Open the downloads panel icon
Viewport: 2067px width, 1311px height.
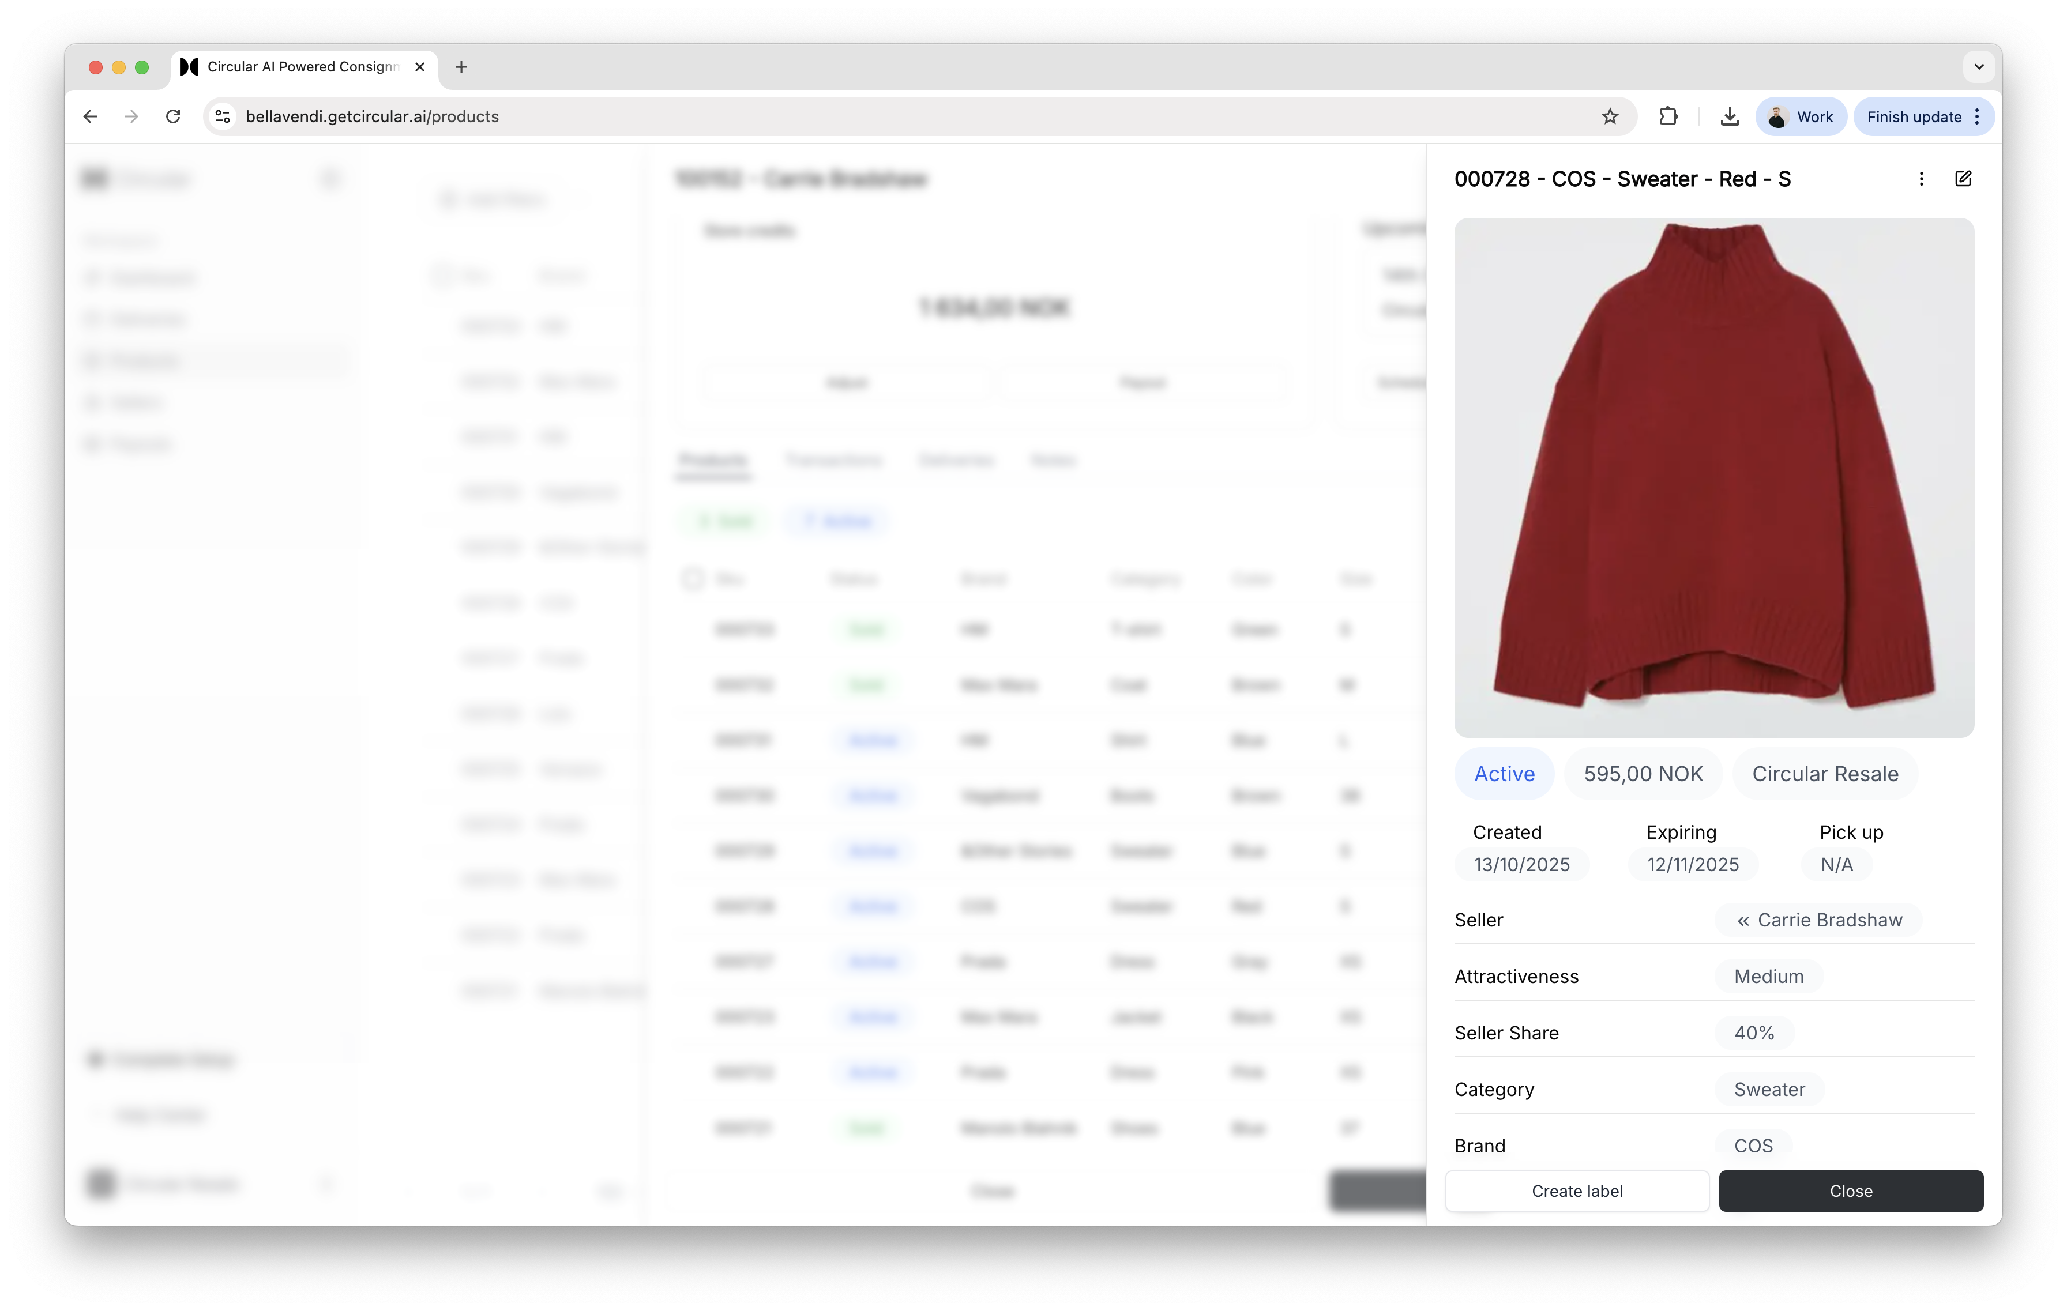click(1729, 116)
